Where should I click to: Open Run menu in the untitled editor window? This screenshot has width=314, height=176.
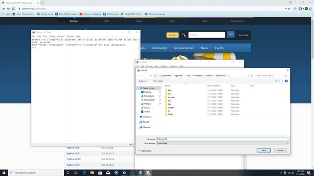[x=157, y=66]
